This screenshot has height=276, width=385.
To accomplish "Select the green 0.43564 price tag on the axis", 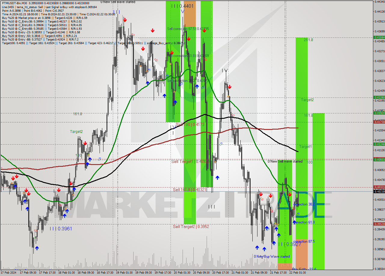I will pyautogui.click(x=379, y=37).
